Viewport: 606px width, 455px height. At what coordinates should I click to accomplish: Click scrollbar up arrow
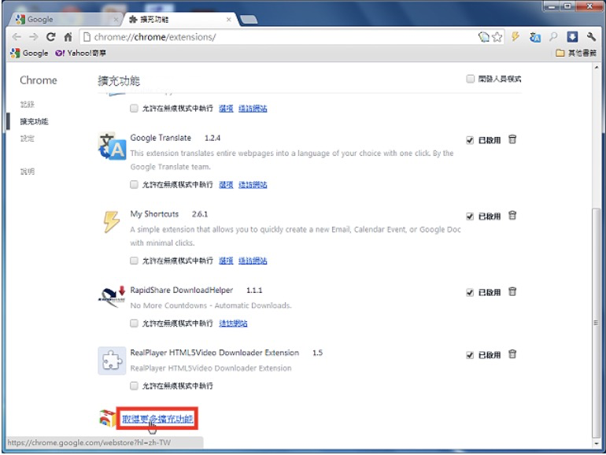[x=597, y=67]
